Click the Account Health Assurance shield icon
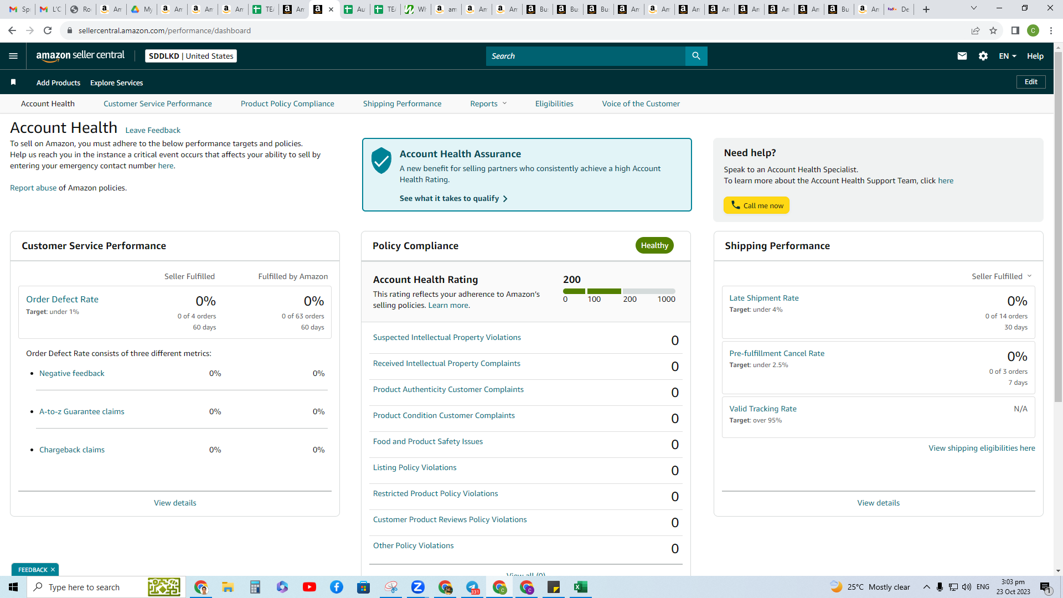This screenshot has height=598, width=1063. pyautogui.click(x=381, y=161)
